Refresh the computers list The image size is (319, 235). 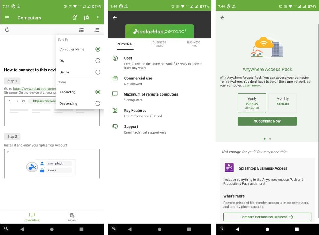pos(7,30)
